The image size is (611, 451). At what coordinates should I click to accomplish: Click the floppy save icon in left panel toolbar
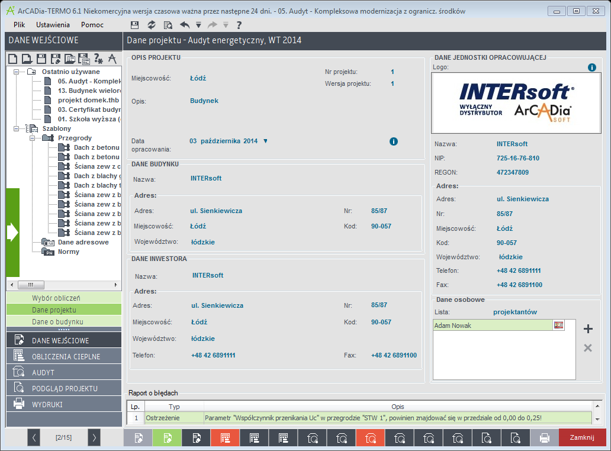click(x=41, y=59)
